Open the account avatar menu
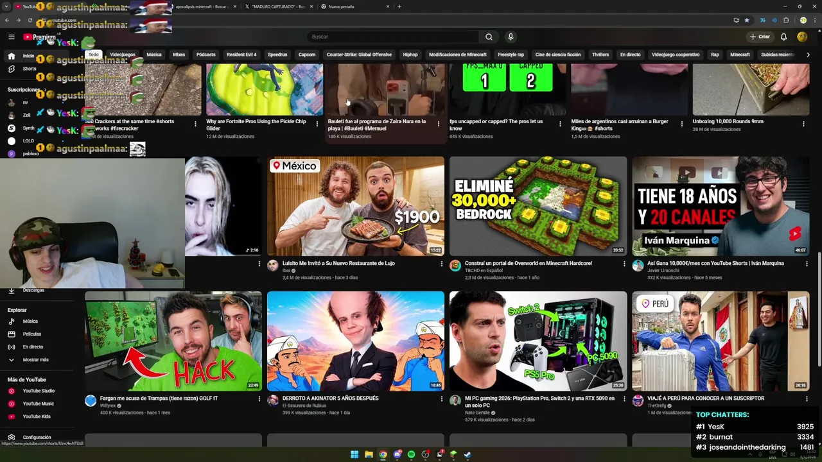Viewport: 822px width, 462px height. coord(802,37)
